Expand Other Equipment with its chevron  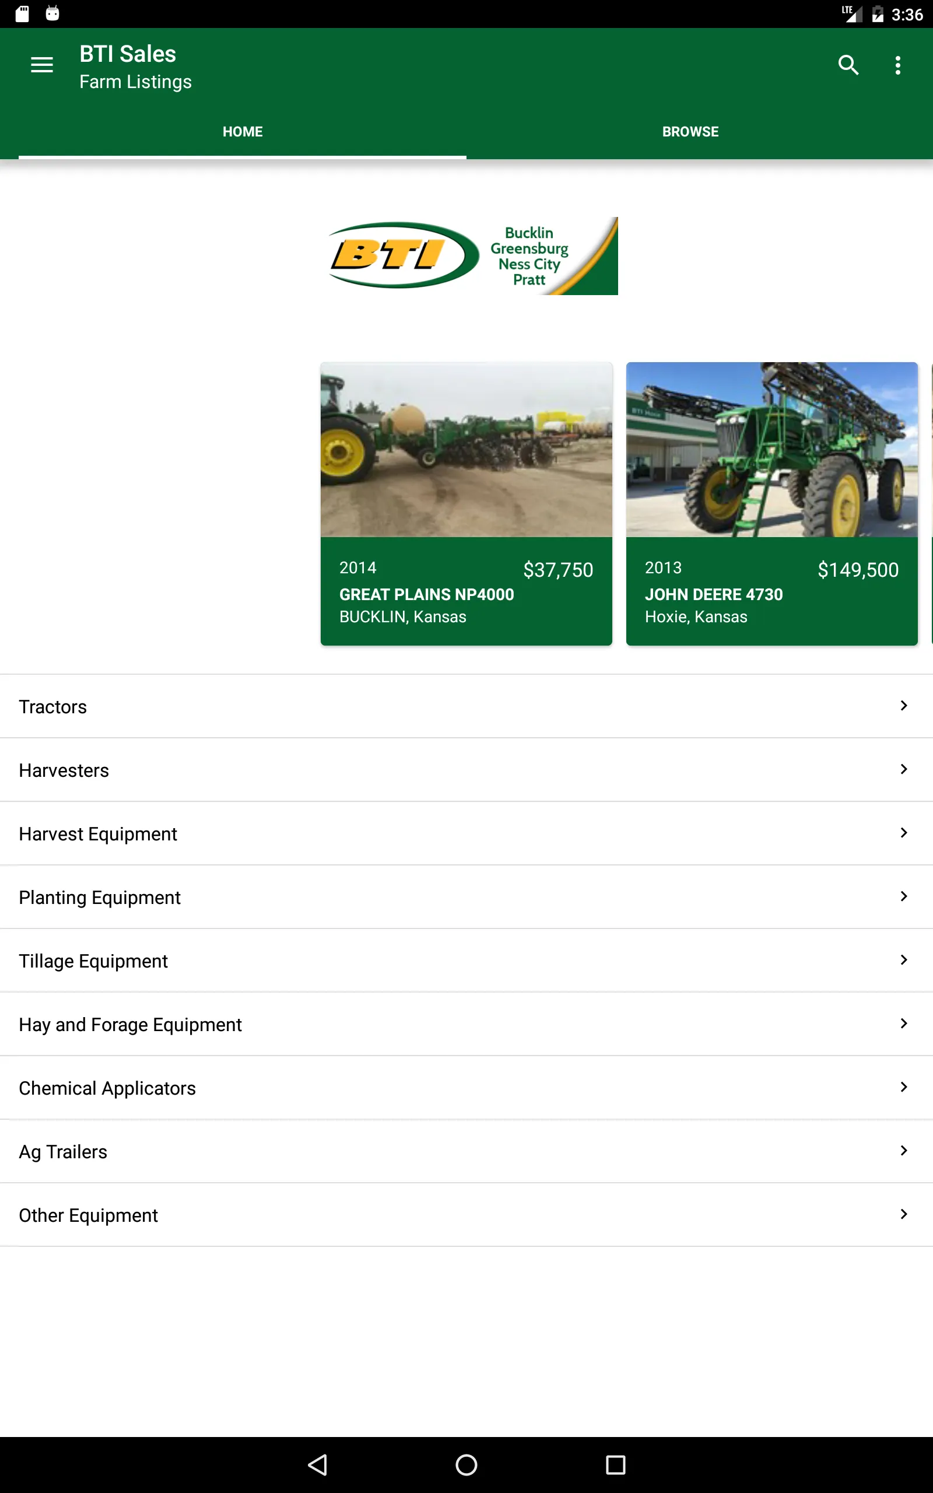(903, 1214)
